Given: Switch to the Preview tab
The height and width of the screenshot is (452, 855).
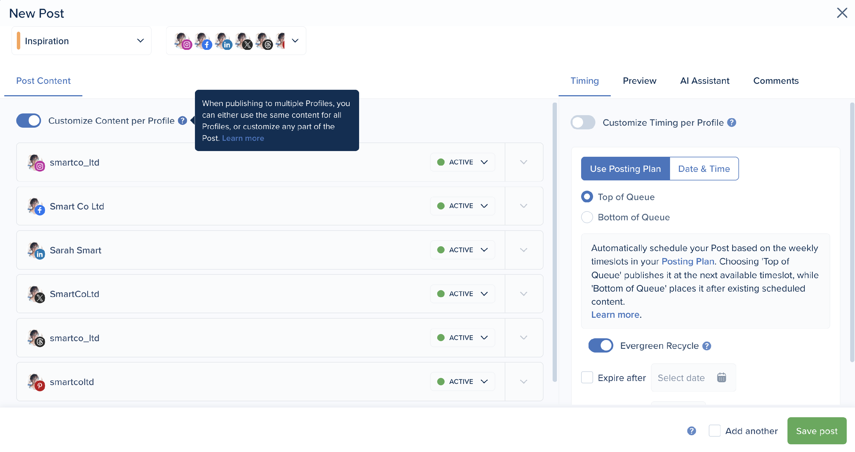Looking at the screenshot, I should [x=639, y=81].
